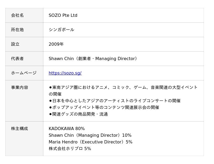
Task: Click the 株主構成 row label
Action: pyautogui.click(x=20, y=128)
